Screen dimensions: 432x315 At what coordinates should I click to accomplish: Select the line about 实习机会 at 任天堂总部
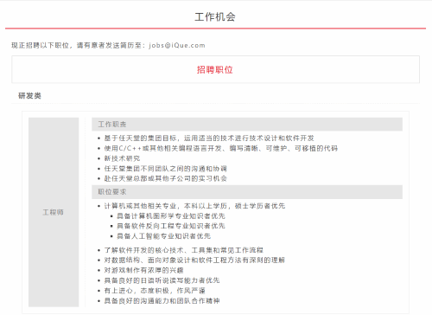166,178
